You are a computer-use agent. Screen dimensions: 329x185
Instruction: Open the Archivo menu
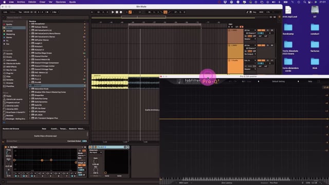pos(21,2)
